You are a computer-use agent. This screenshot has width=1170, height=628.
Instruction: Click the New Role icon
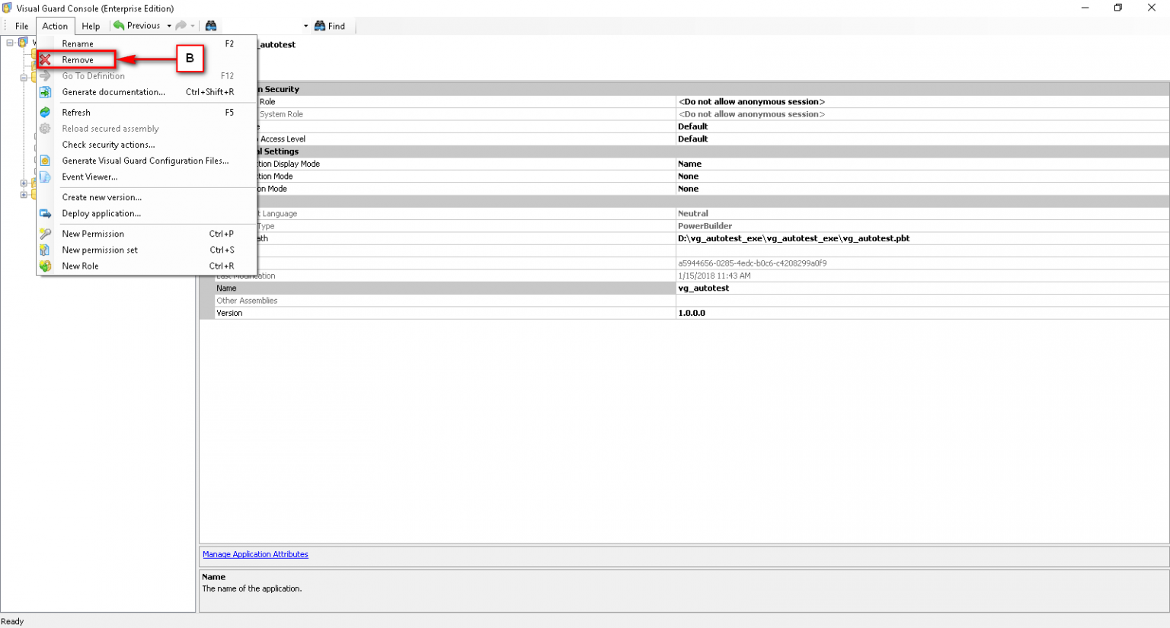45,266
